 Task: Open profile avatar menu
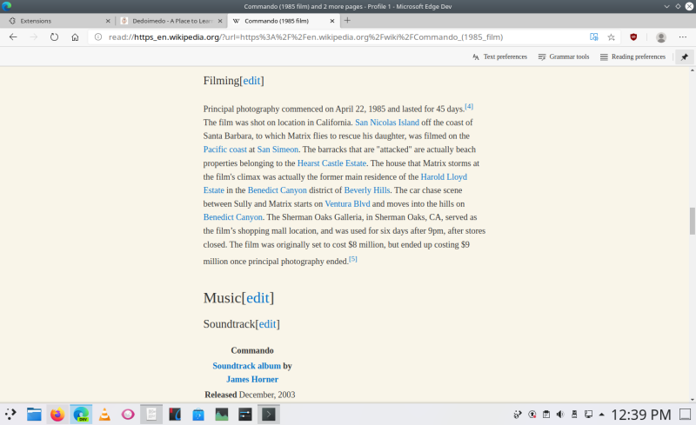[x=661, y=37]
